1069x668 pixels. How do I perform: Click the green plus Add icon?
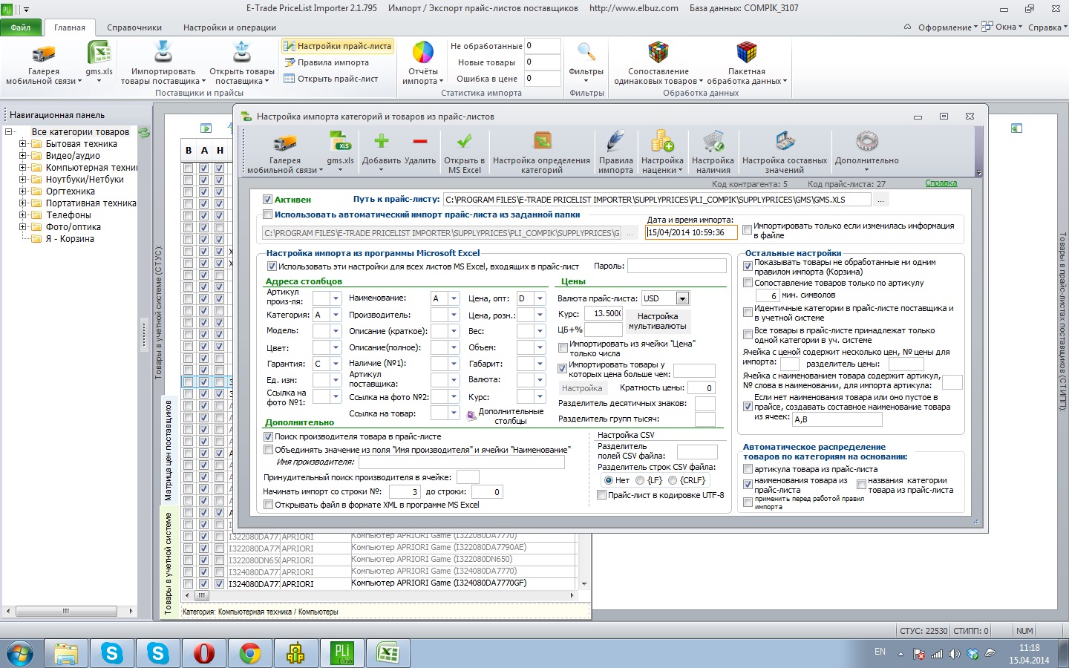(x=382, y=141)
